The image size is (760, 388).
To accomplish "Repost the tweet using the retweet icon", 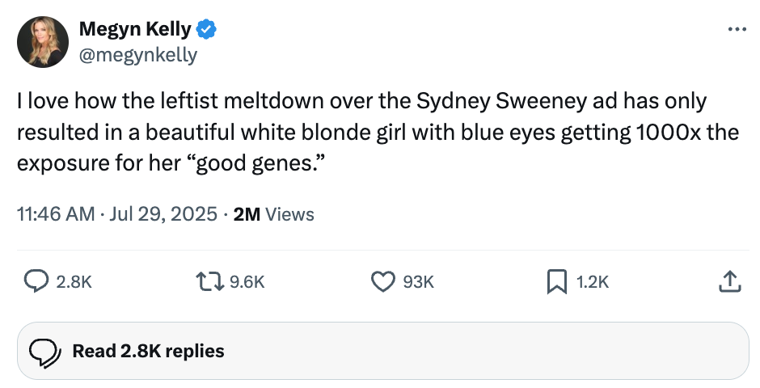I will pos(209,281).
